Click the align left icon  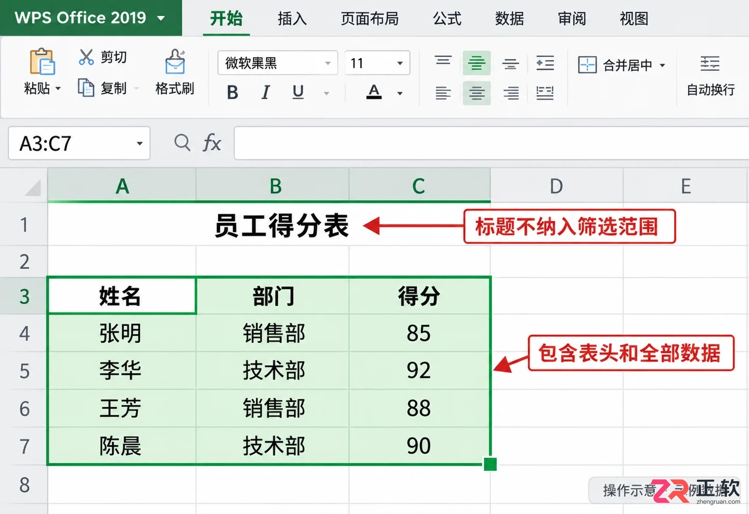443,93
